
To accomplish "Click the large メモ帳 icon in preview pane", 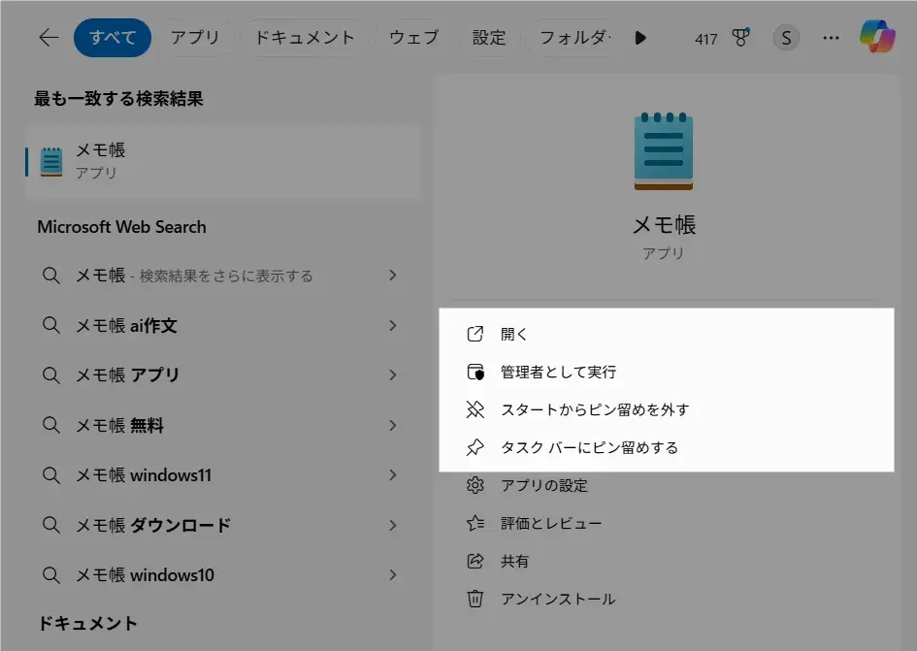I will pyautogui.click(x=664, y=152).
